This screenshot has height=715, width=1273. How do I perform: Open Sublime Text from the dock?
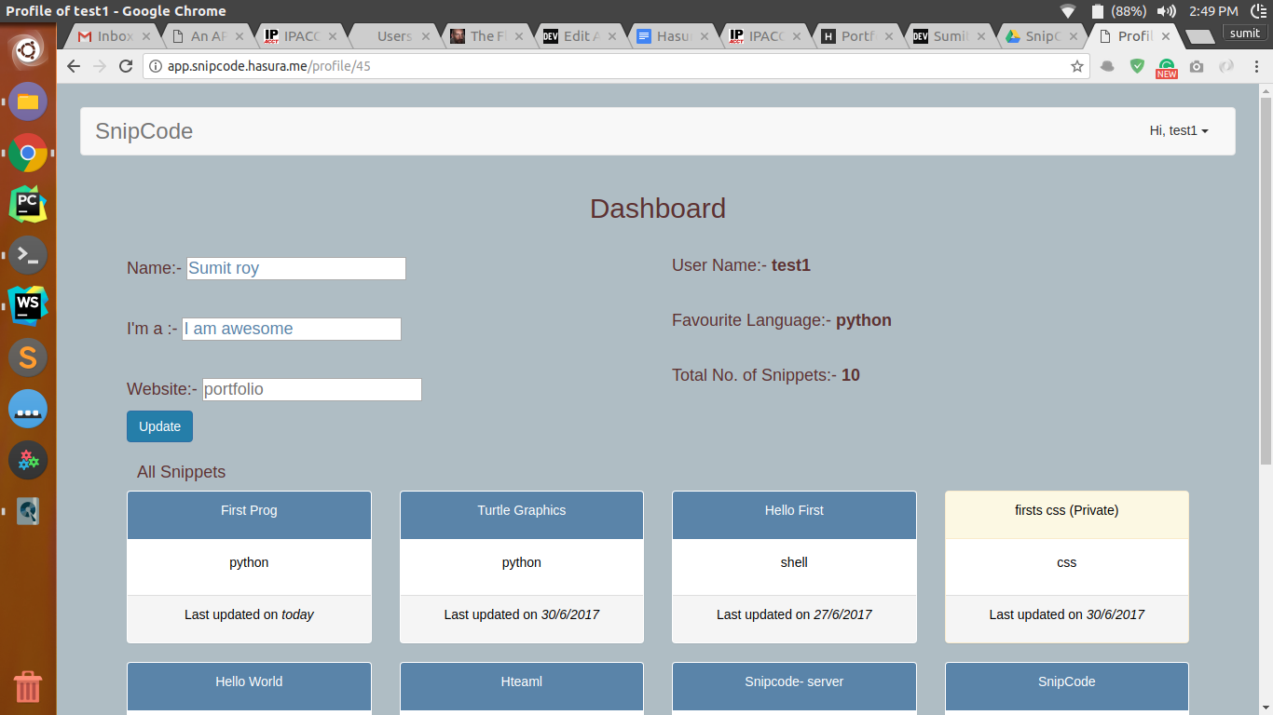(28, 357)
